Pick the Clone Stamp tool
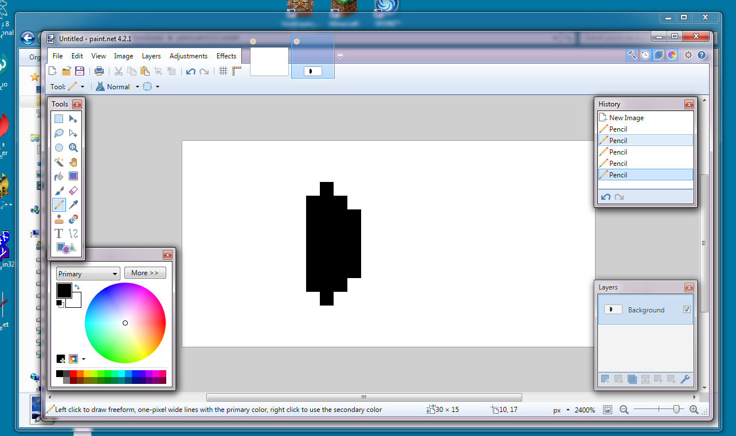This screenshot has height=436, width=736. [58, 219]
